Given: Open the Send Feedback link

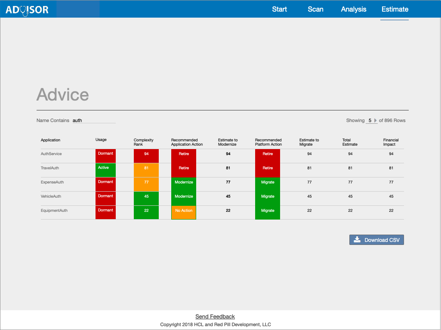Looking at the screenshot, I should click(215, 317).
